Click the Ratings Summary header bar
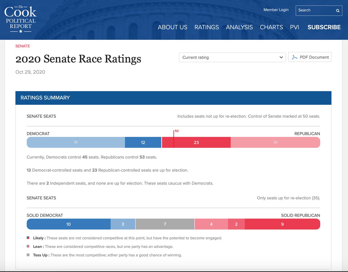The image size is (348, 272). pyautogui.click(x=173, y=98)
